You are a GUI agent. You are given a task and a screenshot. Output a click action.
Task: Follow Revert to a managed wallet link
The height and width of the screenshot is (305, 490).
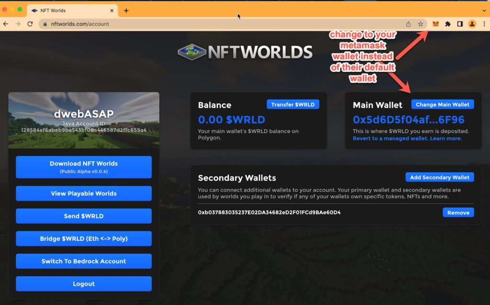pos(390,138)
